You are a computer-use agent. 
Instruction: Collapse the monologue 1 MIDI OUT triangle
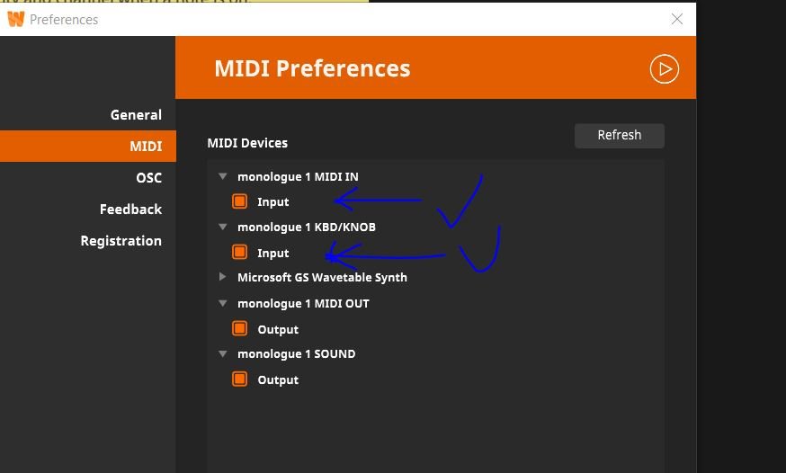click(x=223, y=303)
